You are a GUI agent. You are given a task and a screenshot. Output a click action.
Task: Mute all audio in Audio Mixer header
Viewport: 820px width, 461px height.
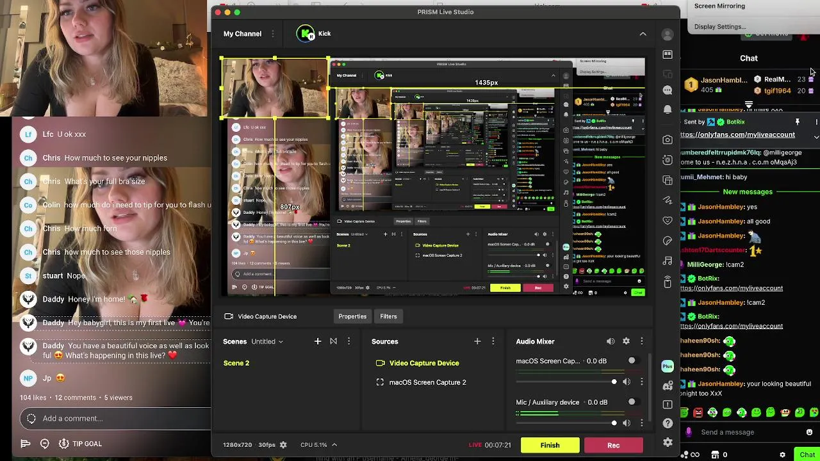tap(611, 341)
